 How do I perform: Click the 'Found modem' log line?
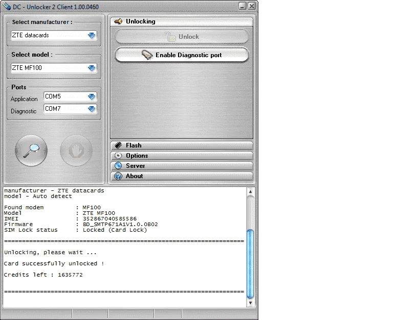point(52,208)
